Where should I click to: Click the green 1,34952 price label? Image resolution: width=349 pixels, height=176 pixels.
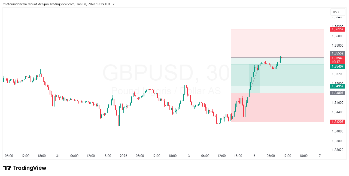337,86
